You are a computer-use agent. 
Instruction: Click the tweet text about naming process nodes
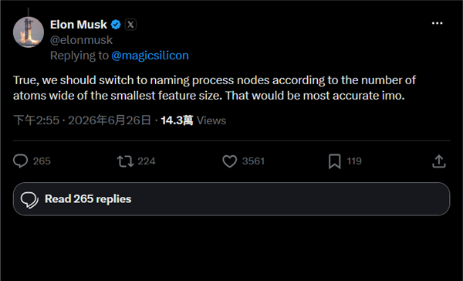pos(215,88)
